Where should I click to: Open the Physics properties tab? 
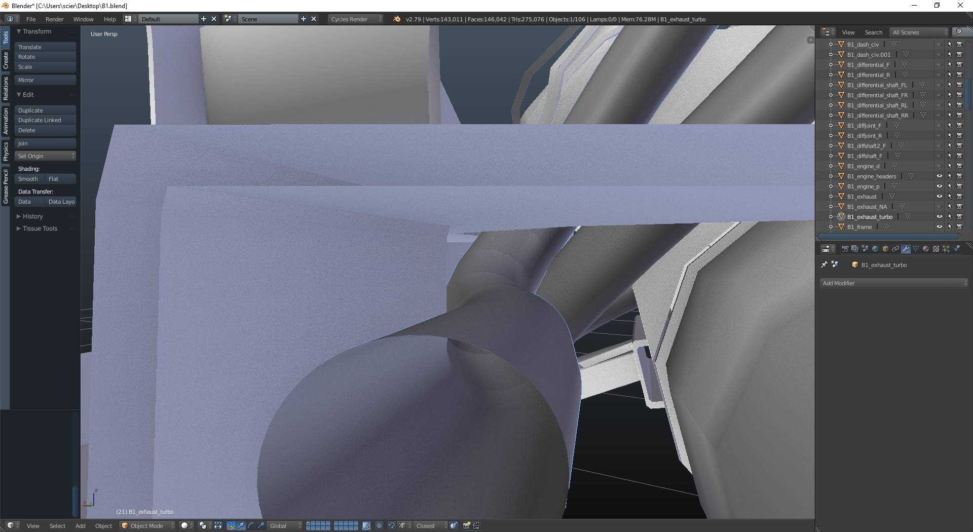[956, 249]
